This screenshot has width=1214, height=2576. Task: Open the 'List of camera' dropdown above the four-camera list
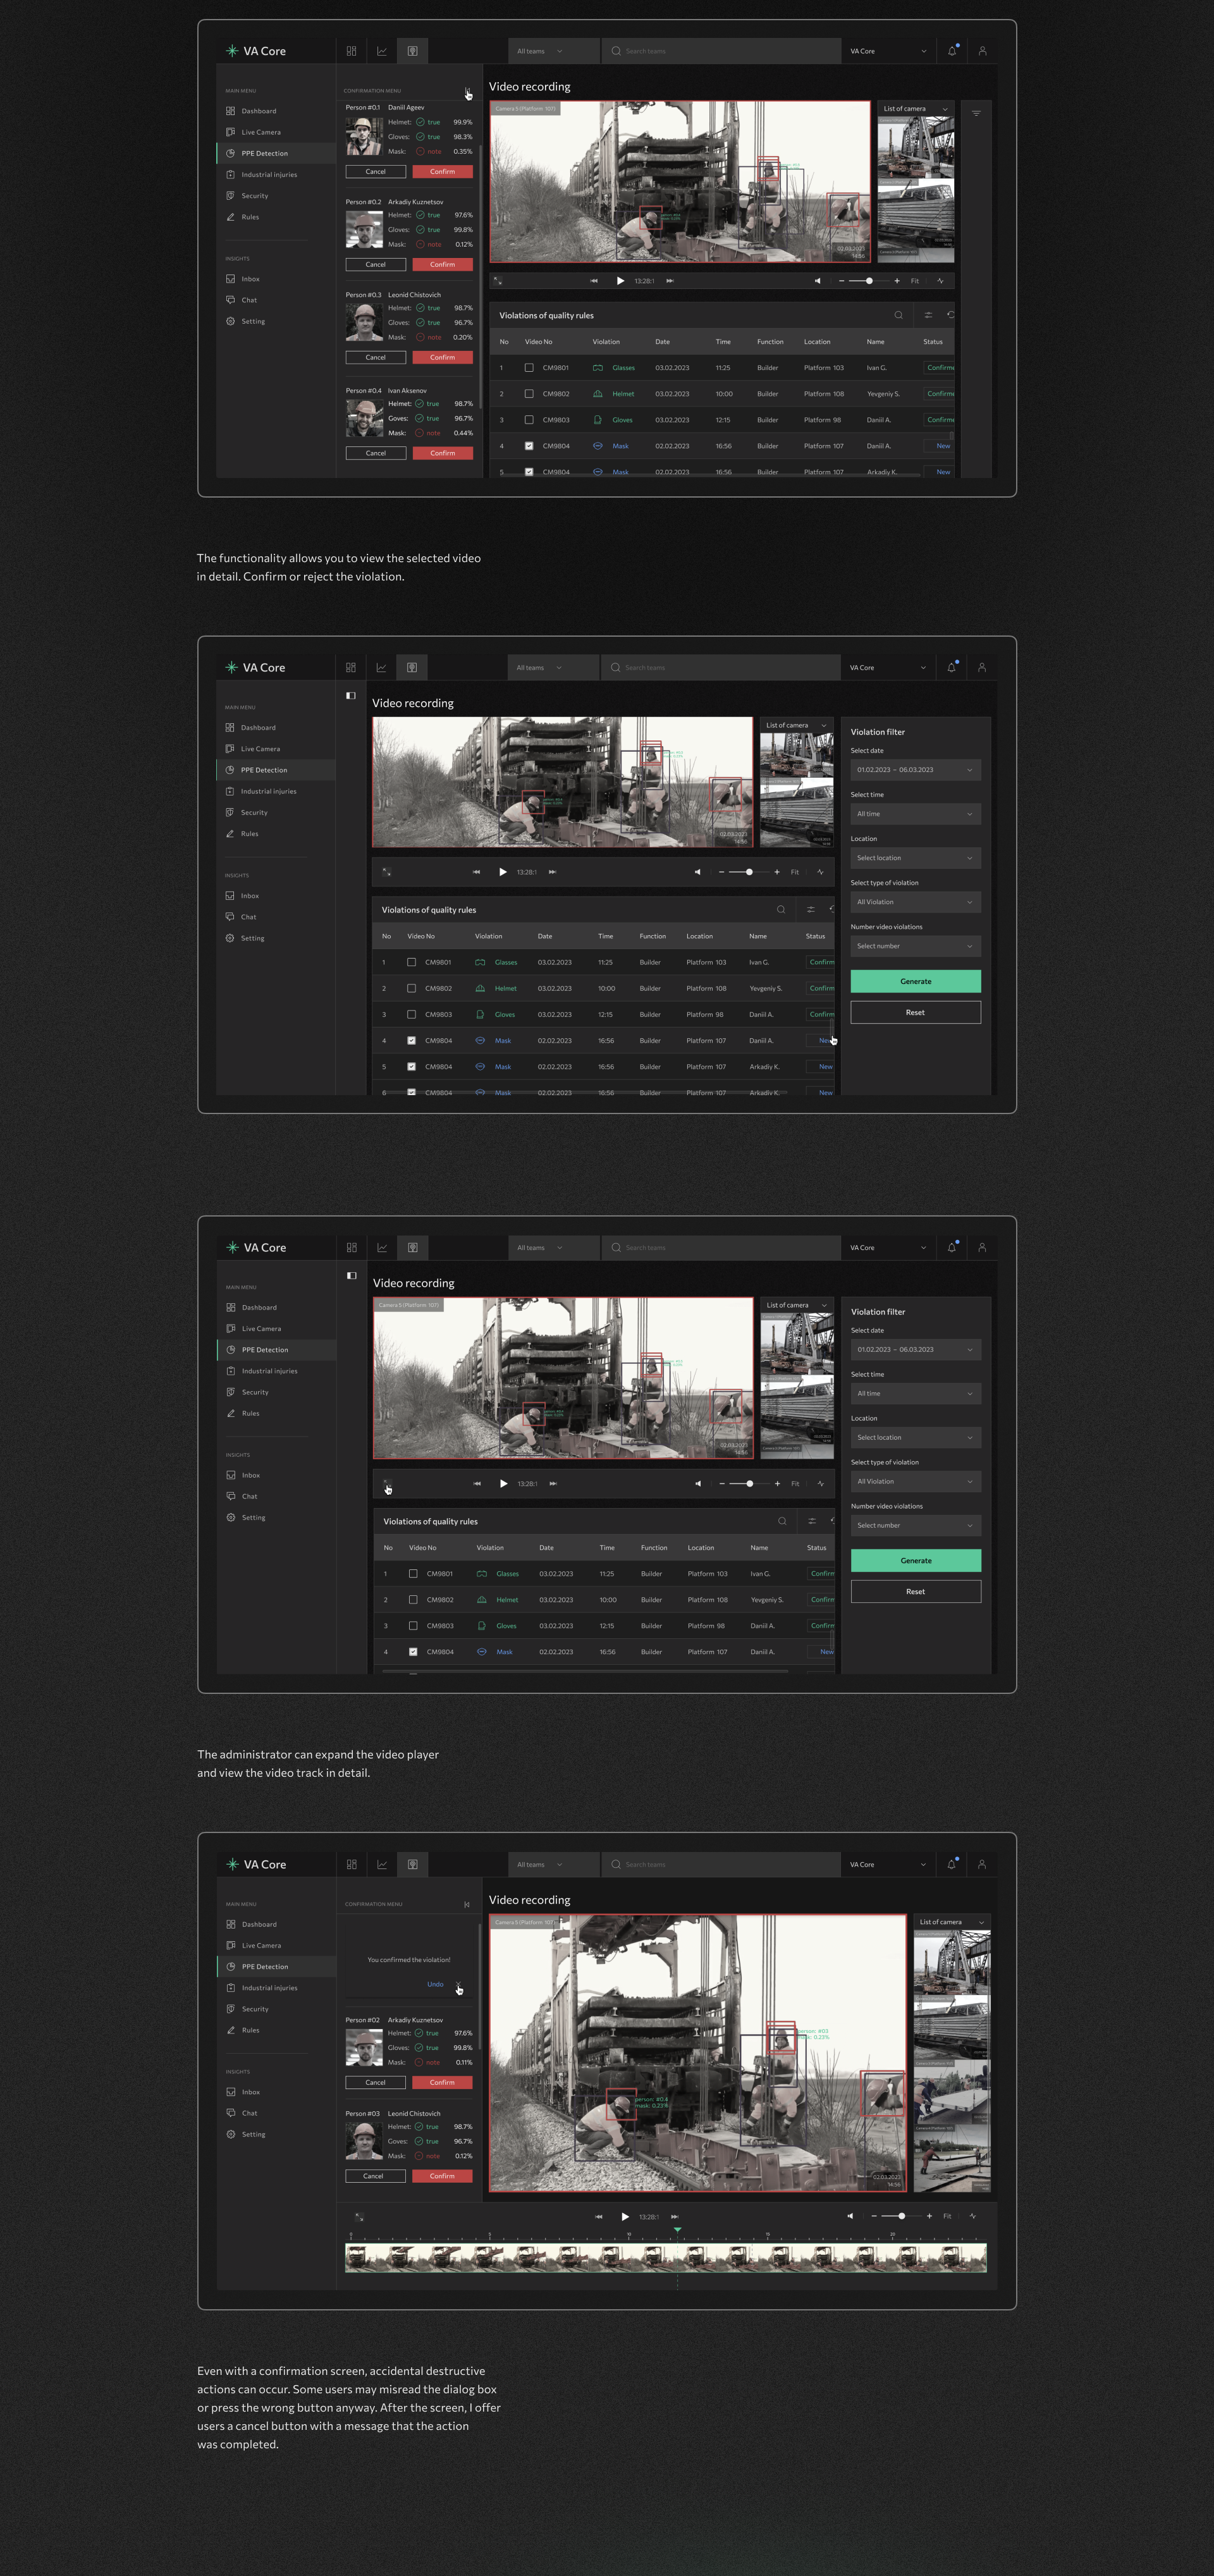(951, 1921)
